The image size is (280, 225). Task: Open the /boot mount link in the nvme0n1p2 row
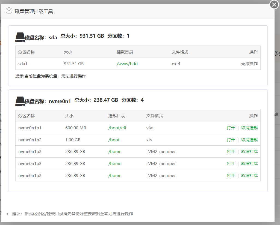click(x=114, y=140)
